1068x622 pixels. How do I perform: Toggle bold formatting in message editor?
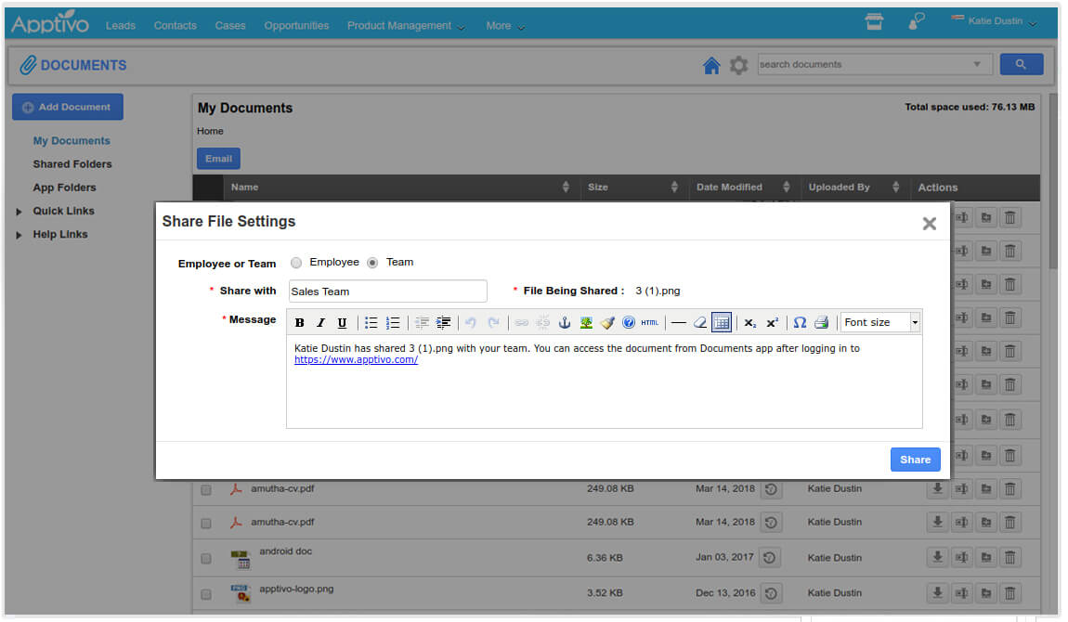pyautogui.click(x=300, y=323)
